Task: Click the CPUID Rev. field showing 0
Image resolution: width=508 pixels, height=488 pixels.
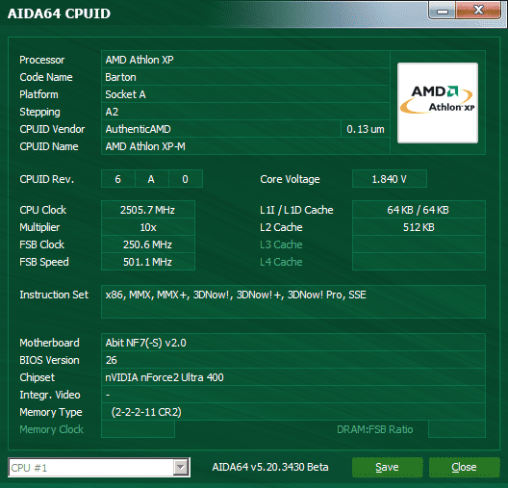Action: click(186, 179)
